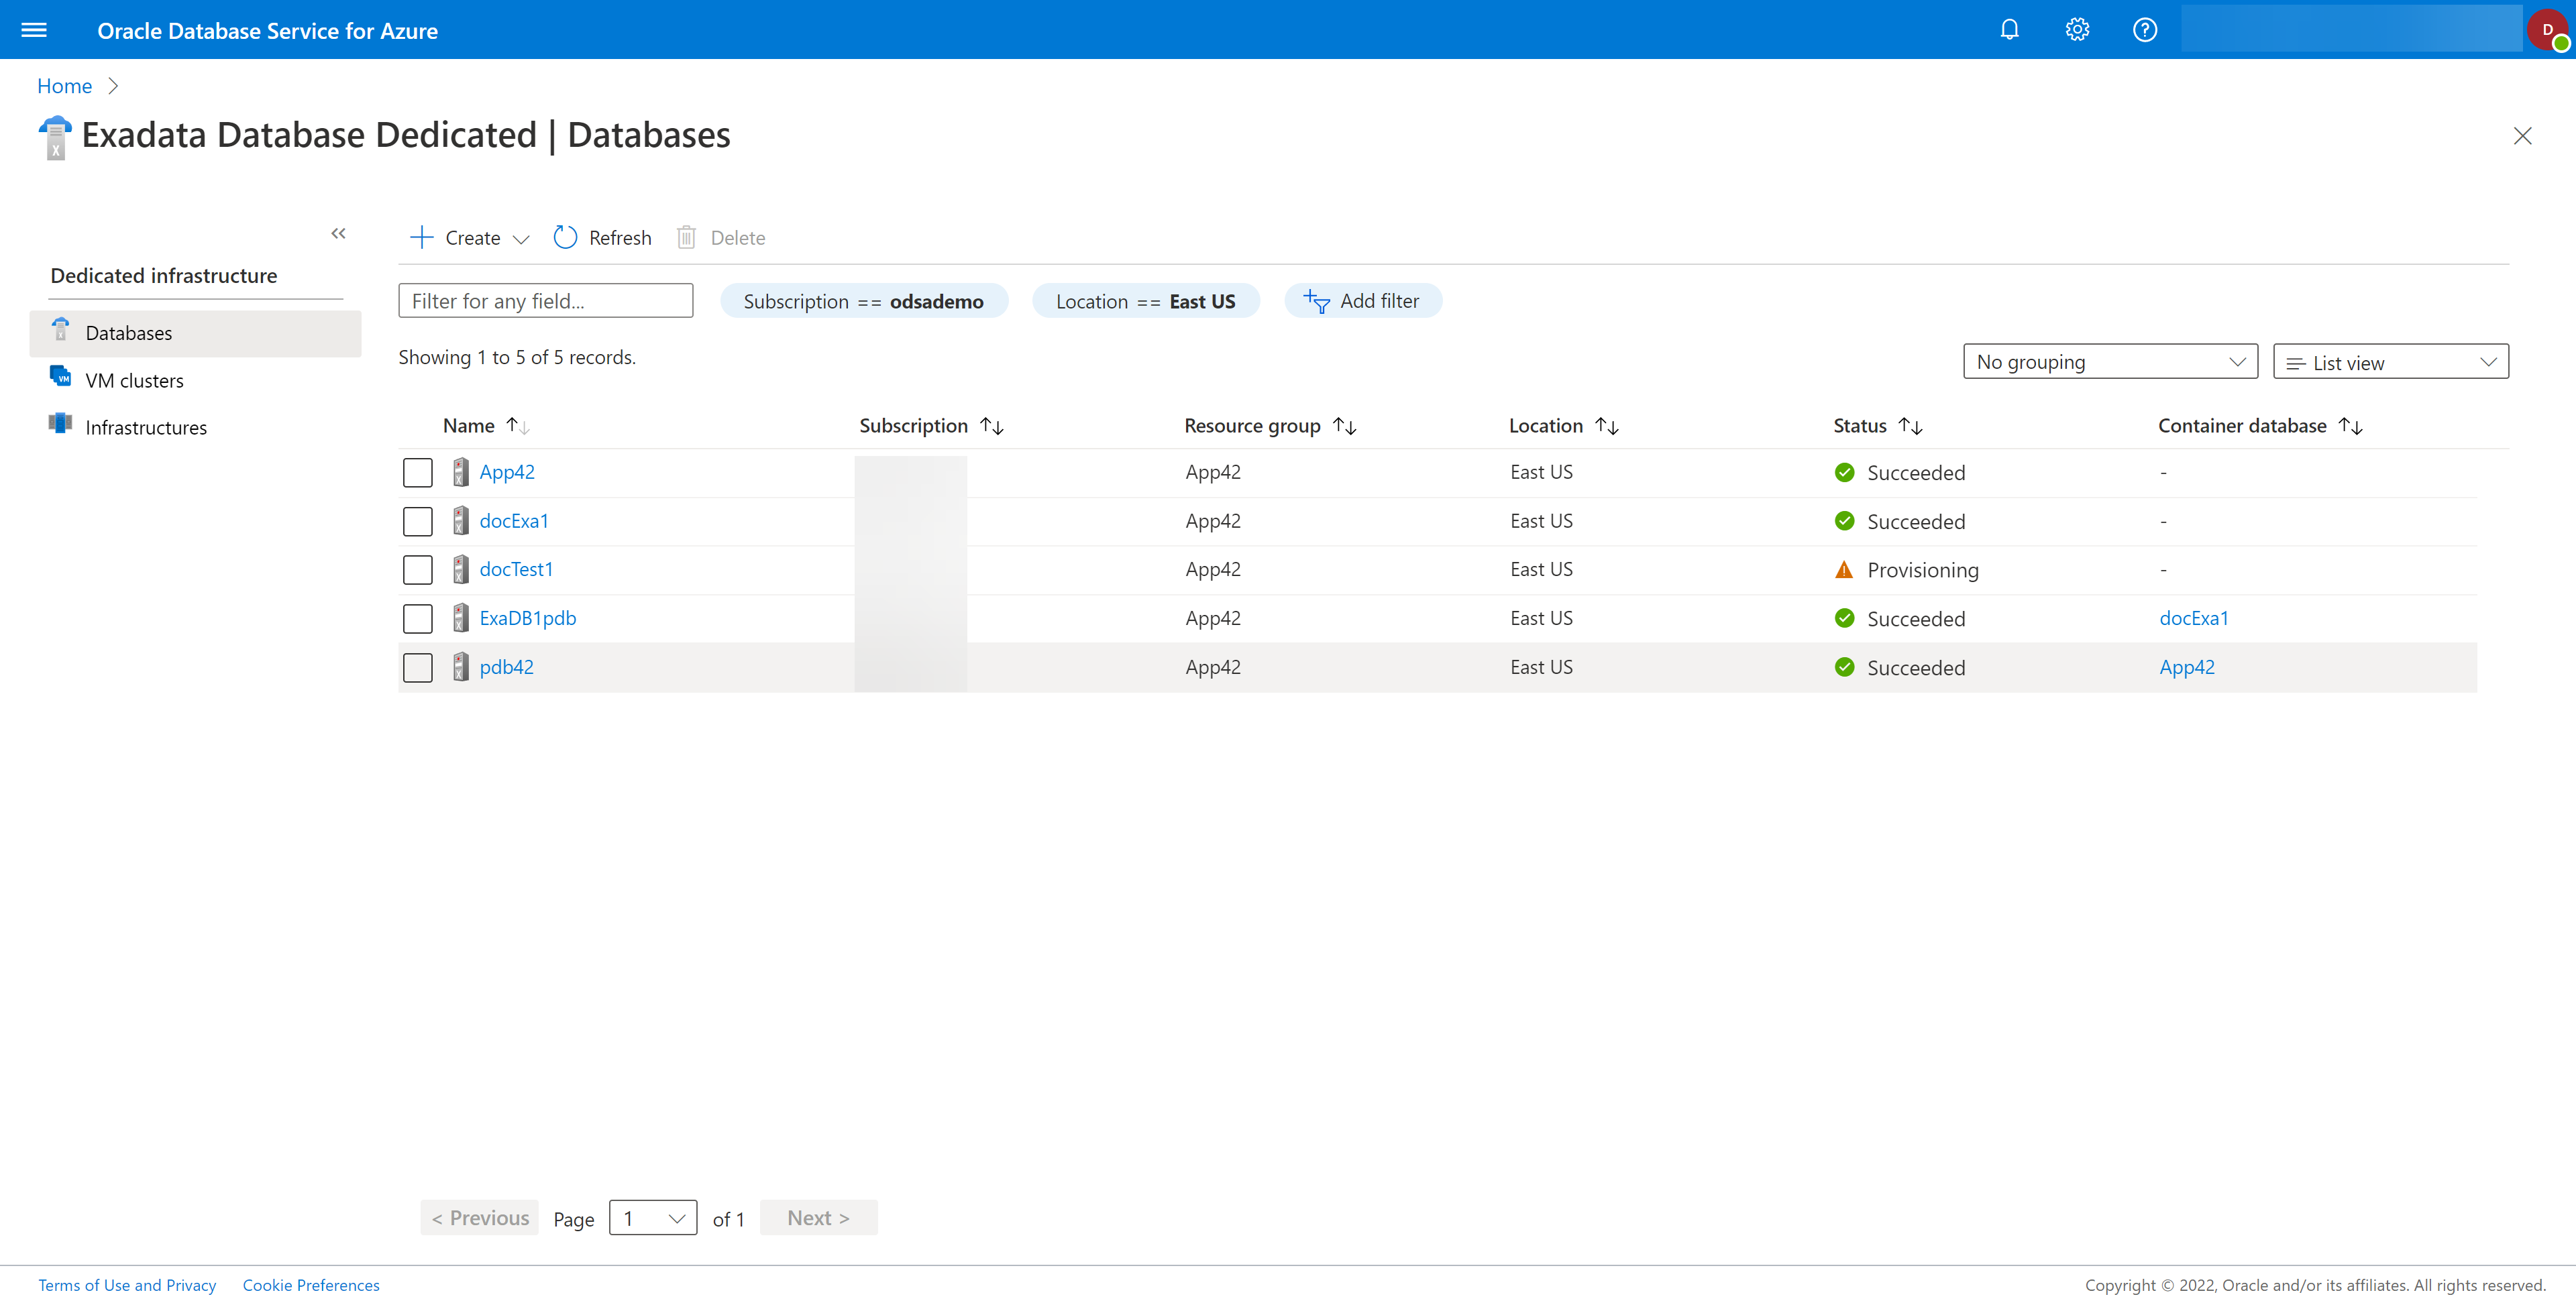
Task: Open docExa1 container database link
Action: point(2194,618)
